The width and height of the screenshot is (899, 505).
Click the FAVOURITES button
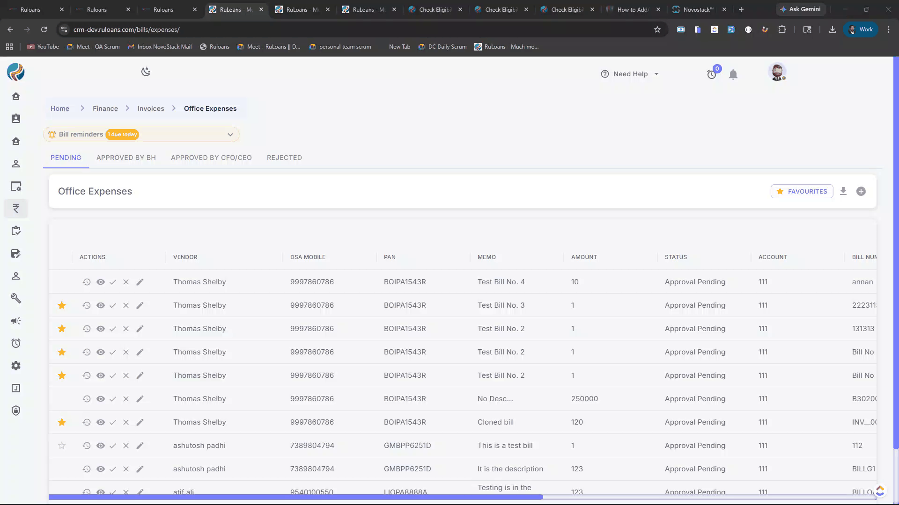coord(802,191)
